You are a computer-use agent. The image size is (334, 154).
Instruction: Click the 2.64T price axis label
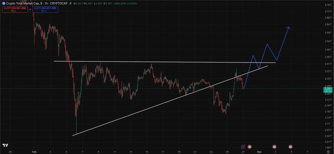328,24
